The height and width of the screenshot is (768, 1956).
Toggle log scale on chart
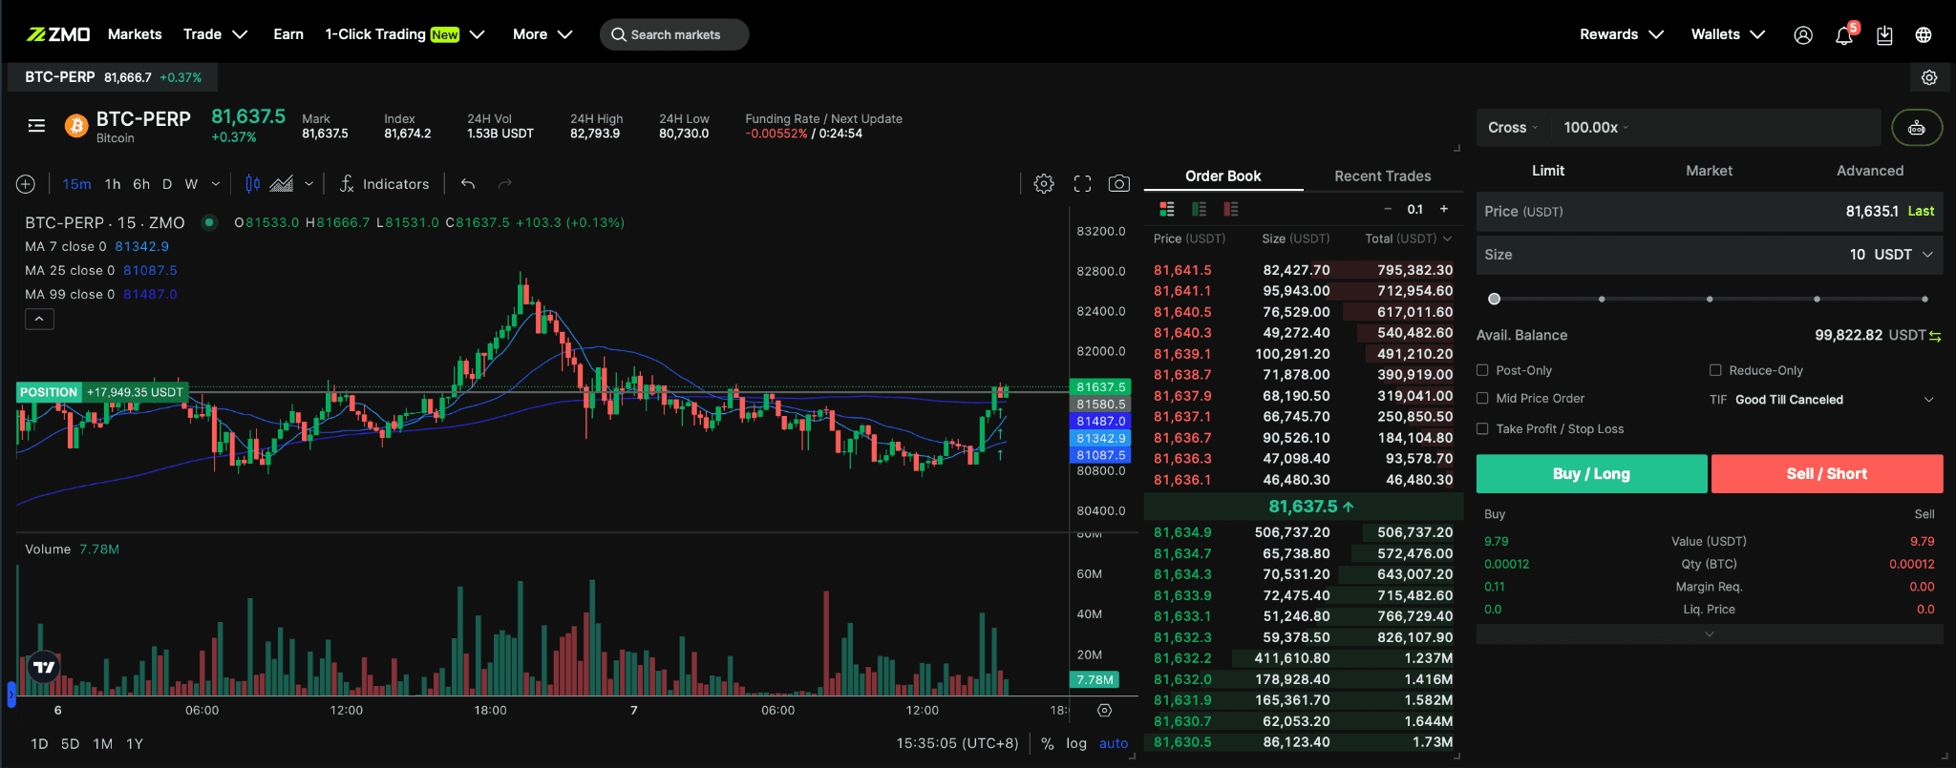coord(1076,743)
